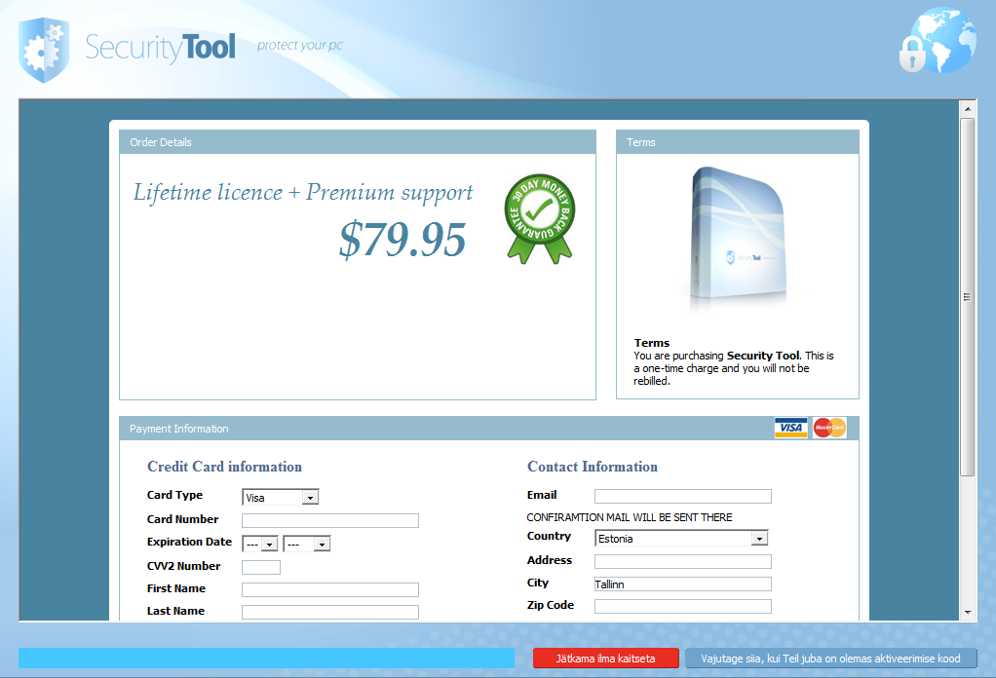This screenshot has width=996, height=678.
Task: Focus the CVV2 Number field
Action: pos(261,567)
